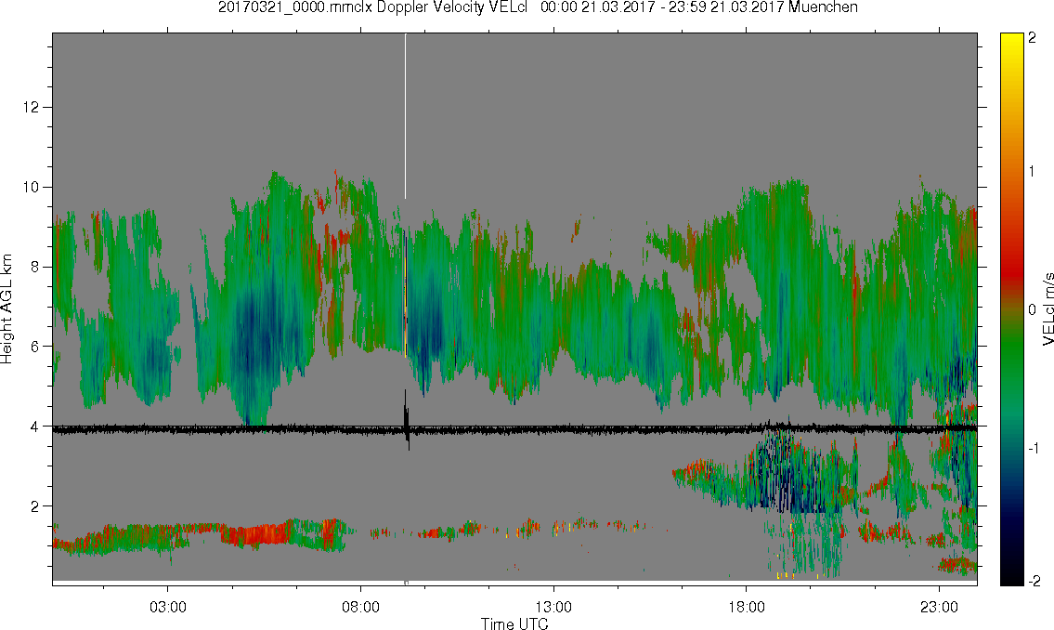Click the 'Height AGL km' axis title
Screen dimensions: 1054x630
[x=7, y=309]
